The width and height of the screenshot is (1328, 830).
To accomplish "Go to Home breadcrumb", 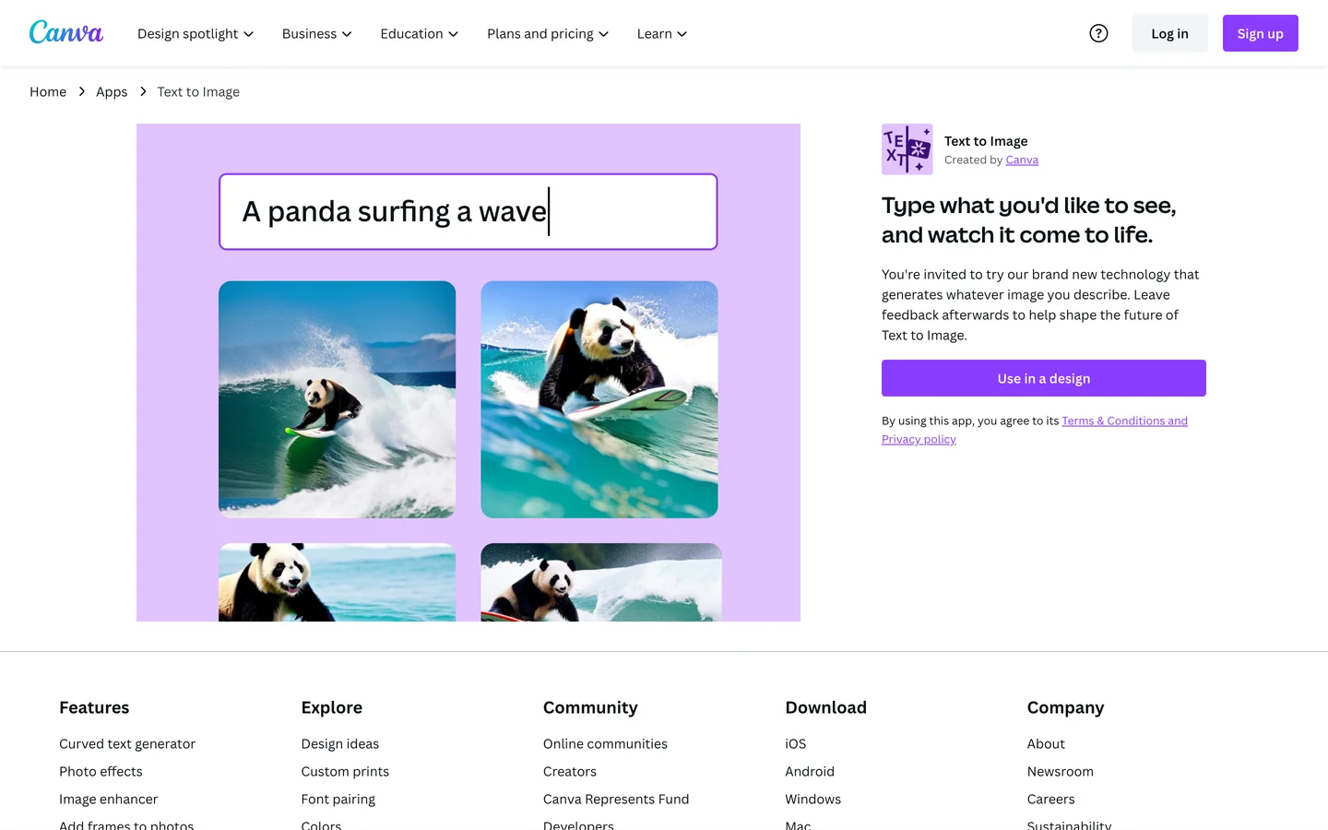I will click(x=48, y=91).
